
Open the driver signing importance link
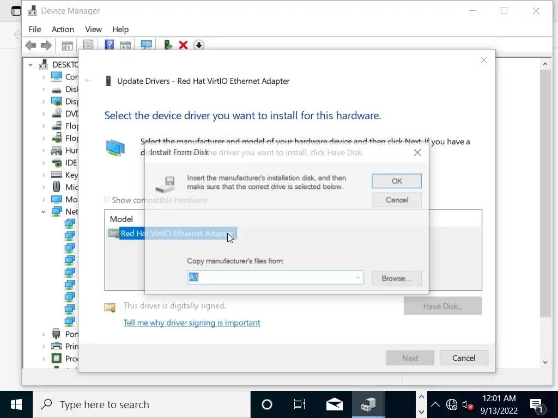tap(192, 323)
